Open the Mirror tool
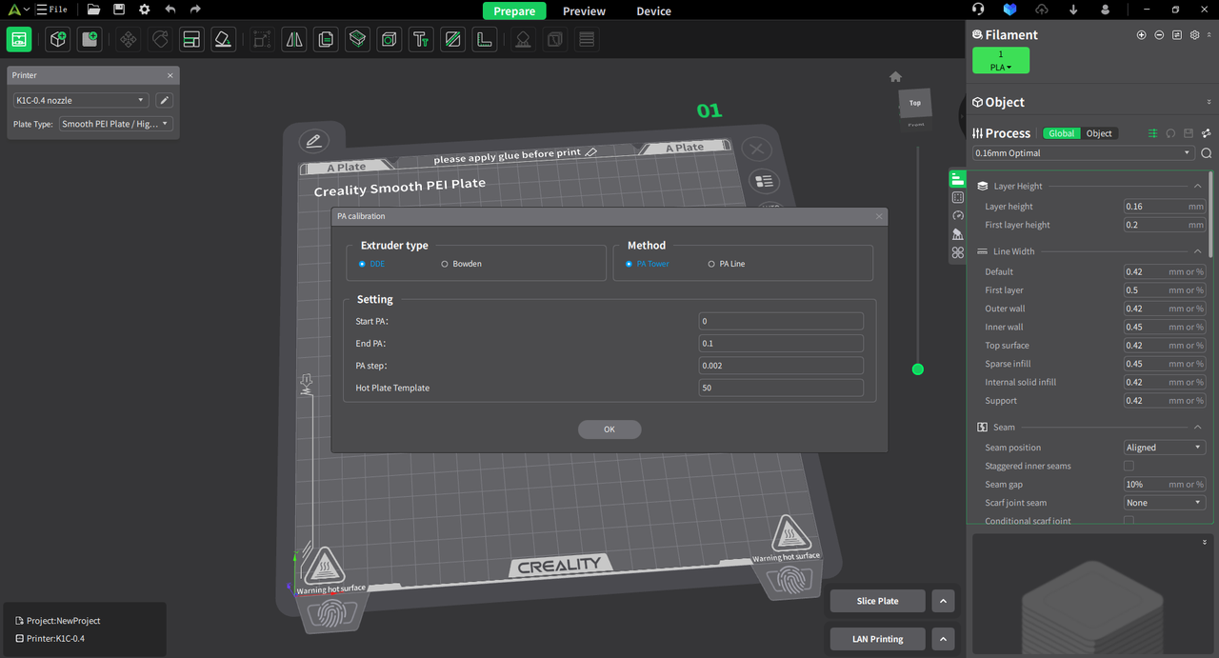Viewport: 1219px width, 658px height. pyautogui.click(x=292, y=39)
